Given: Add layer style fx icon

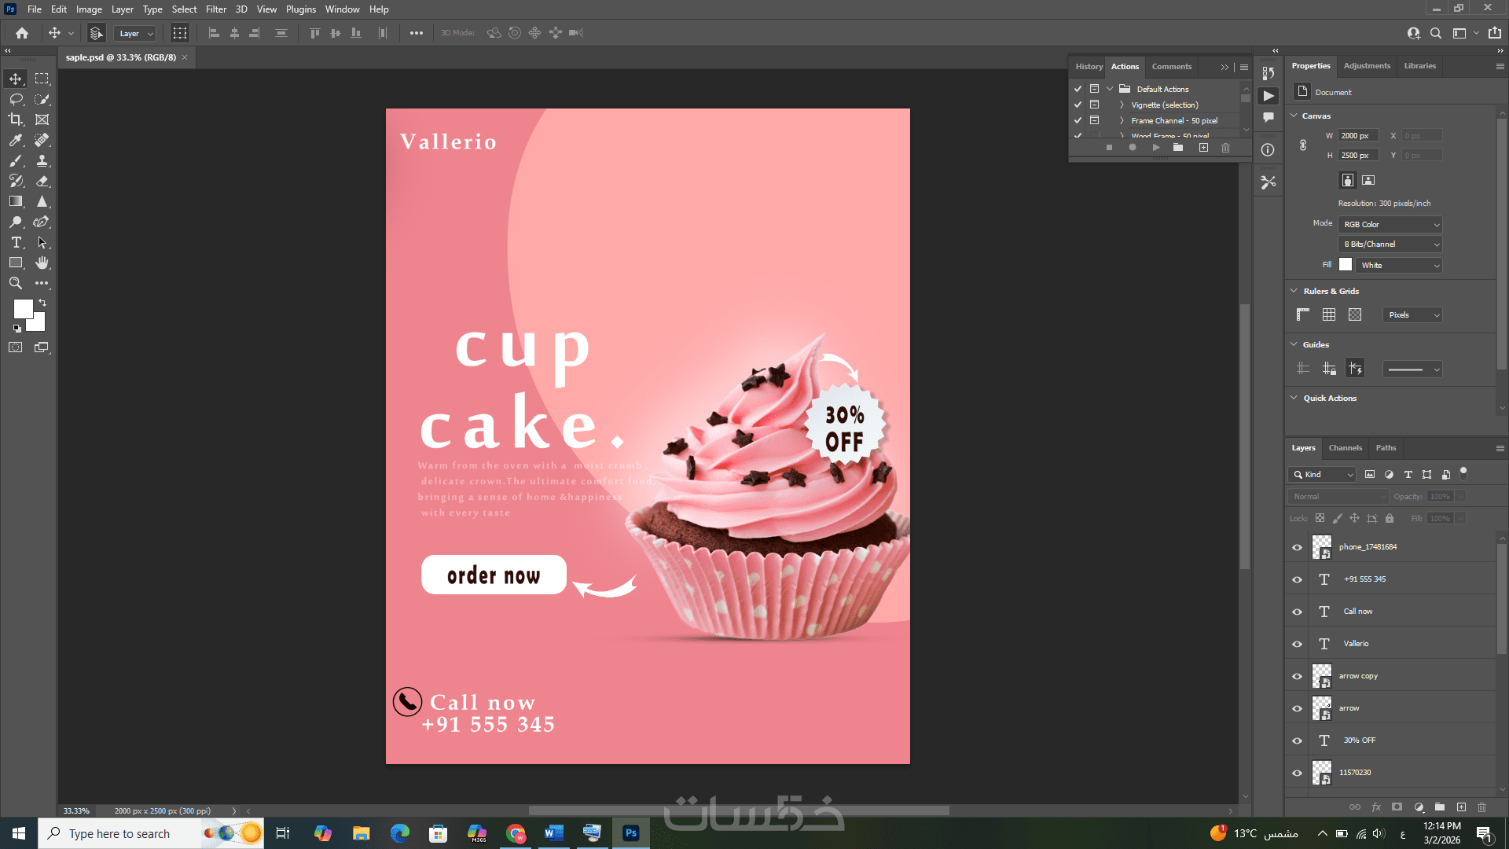Looking at the screenshot, I should pos(1376,807).
